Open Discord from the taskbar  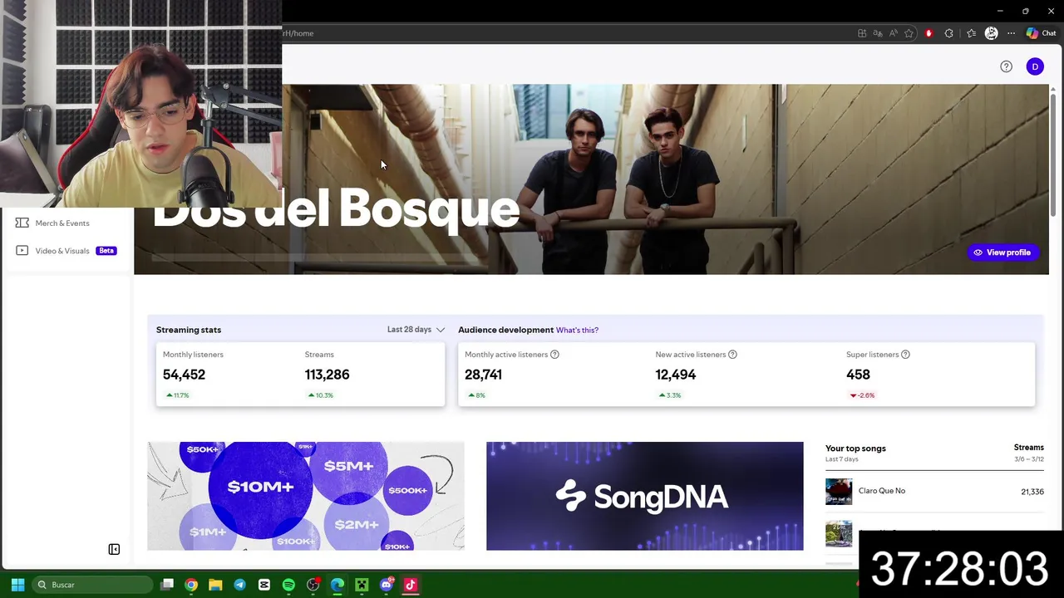click(x=386, y=585)
